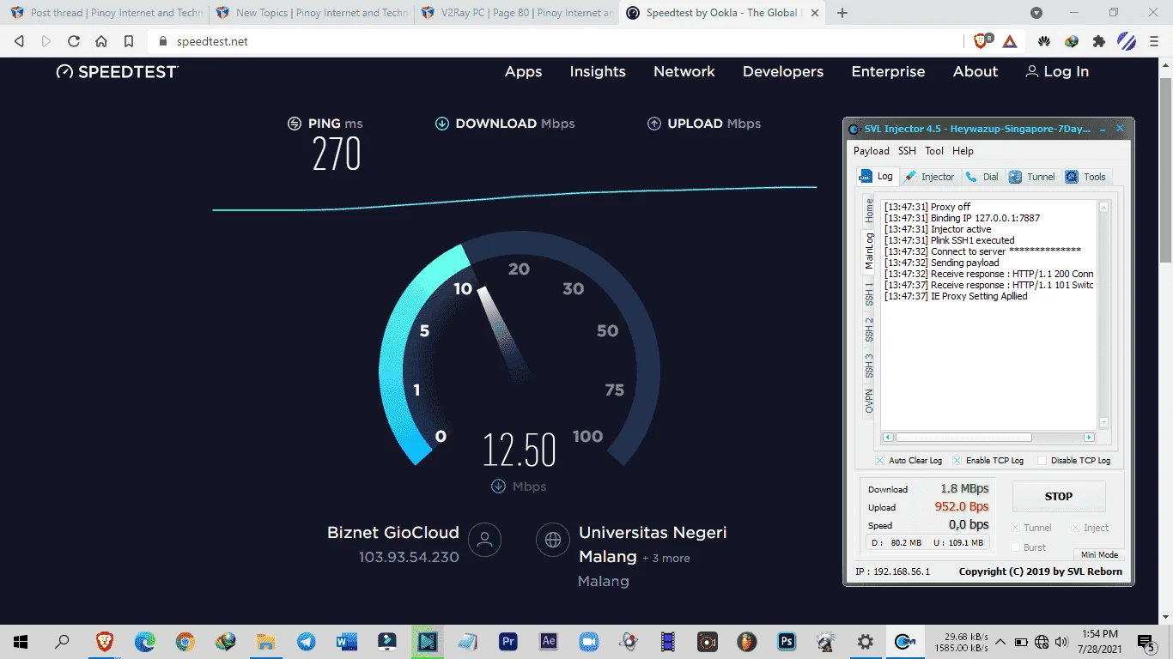Reload the speedtest.net page

point(74,41)
